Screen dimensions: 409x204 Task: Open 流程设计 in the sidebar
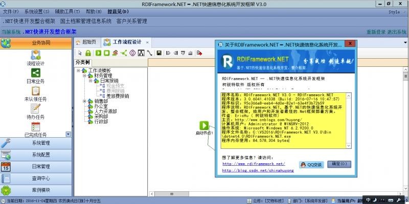tap(35, 58)
